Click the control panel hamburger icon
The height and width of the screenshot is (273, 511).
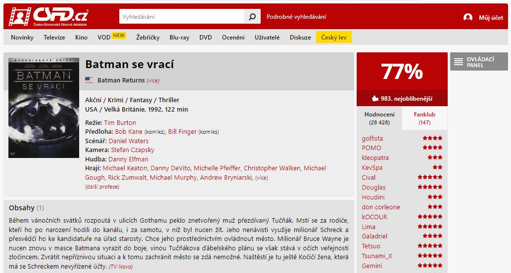458,62
